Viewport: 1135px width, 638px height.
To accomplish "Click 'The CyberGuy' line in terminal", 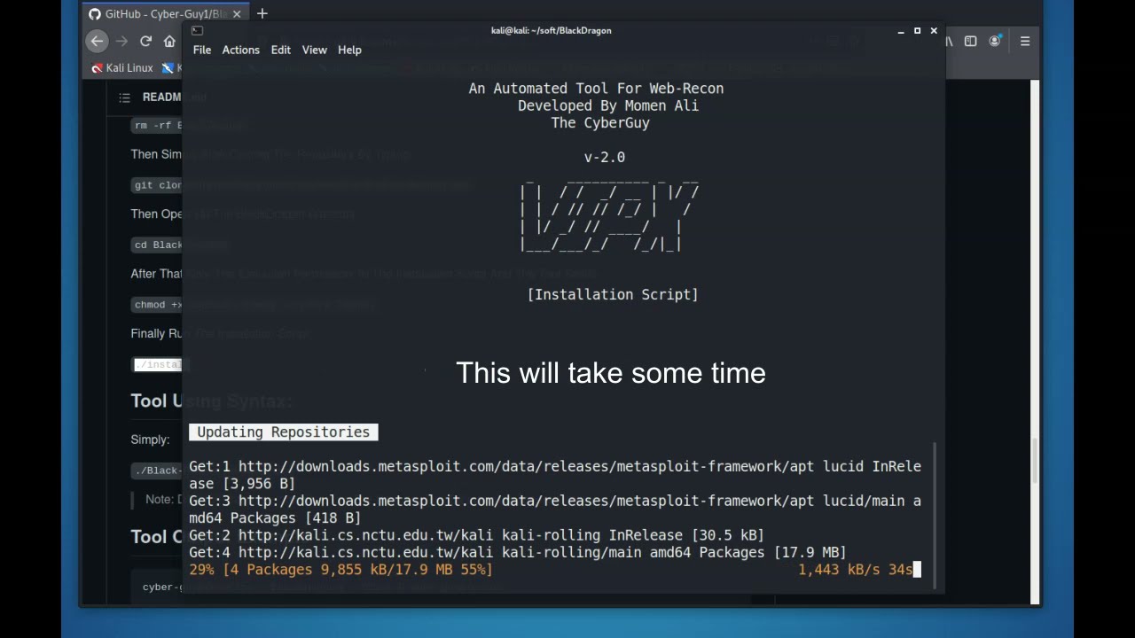I will point(600,123).
